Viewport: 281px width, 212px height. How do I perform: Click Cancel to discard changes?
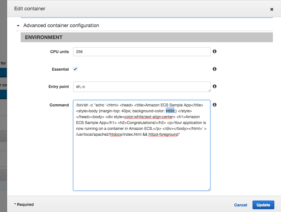pyautogui.click(x=241, y=205)
